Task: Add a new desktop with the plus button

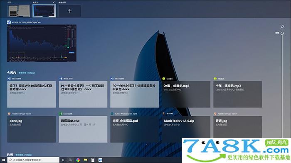Action: [x=69, y=11]
